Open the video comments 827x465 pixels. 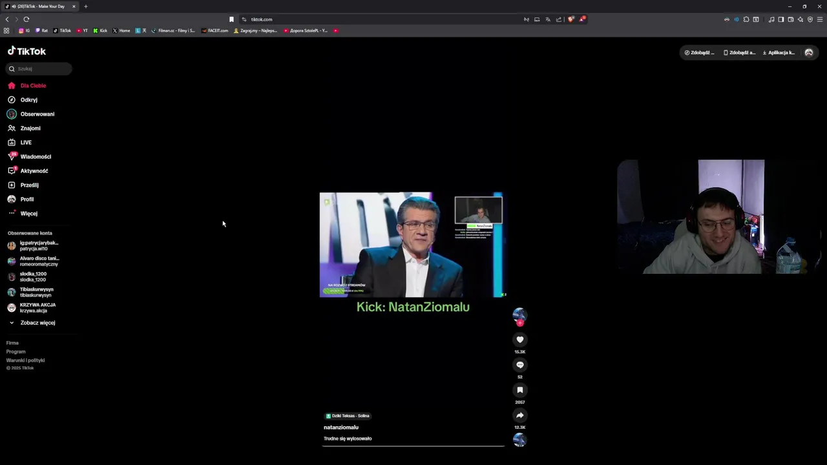tap(519, 365)
